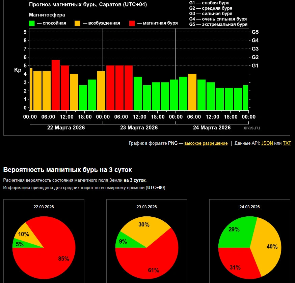Click the green спокойная legend swatch
This screenshot has height=283, width=295.
point(32,23)
